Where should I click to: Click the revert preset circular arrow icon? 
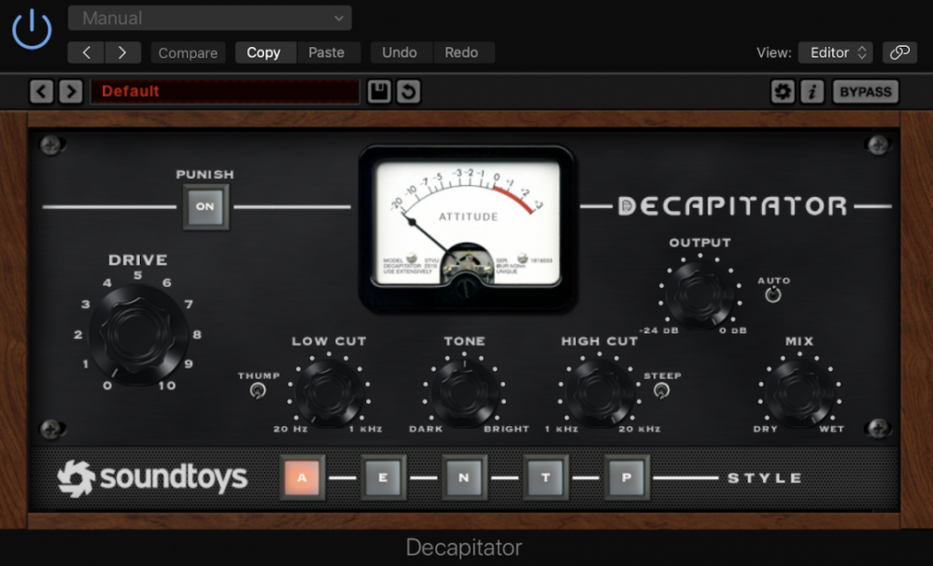[x=408, y=92]
